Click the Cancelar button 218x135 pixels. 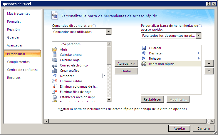pyautogui.click(x=204, y=129)
